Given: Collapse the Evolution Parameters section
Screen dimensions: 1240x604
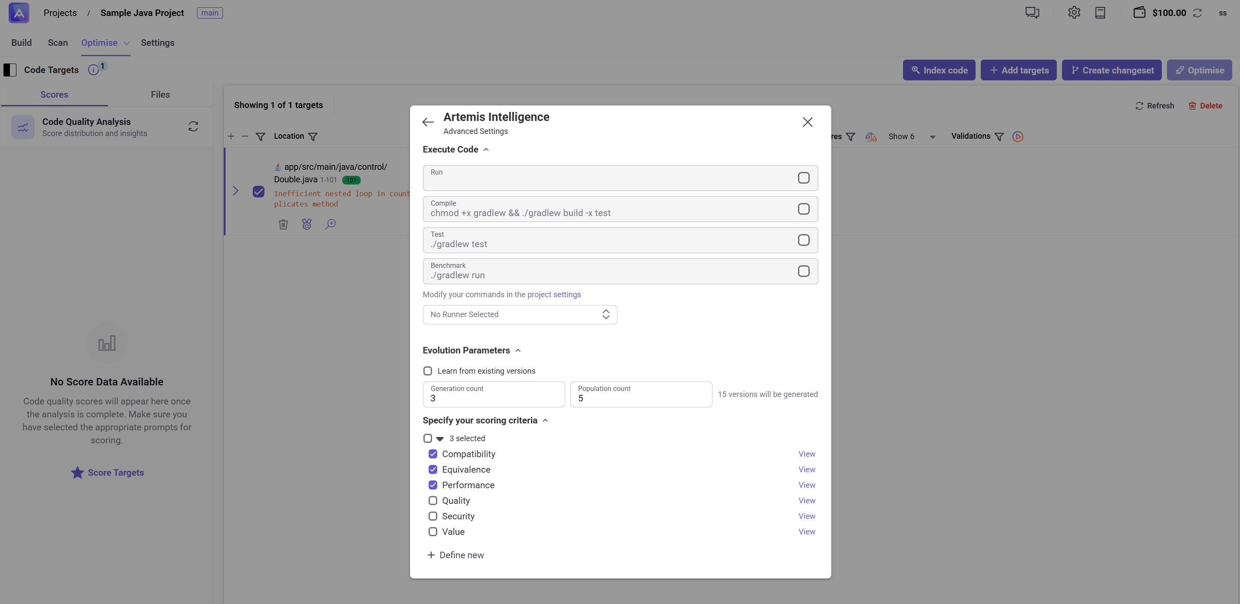Looking at the screenshot, I should [518, 350].
